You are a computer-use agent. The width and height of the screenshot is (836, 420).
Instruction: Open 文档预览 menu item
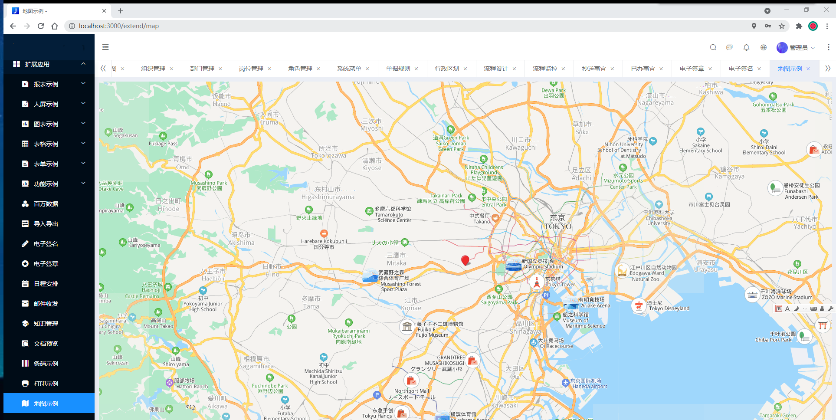click(x=49, y=344)
